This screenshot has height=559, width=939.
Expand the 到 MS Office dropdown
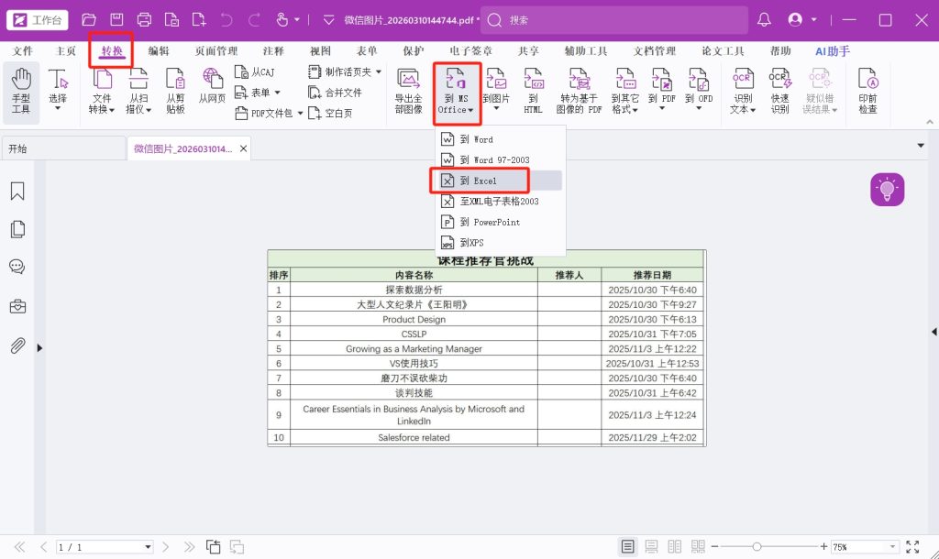click(x=457, y=92)
